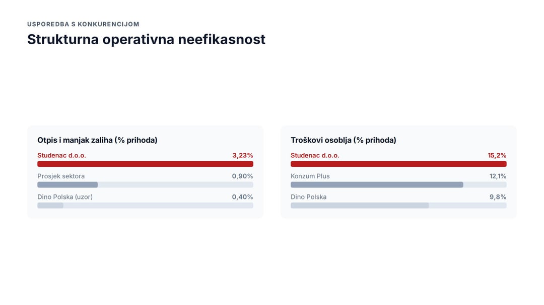Select the heading Strukturna operativna neefikasnost
544x305 pixels.
tap(146, 40)
